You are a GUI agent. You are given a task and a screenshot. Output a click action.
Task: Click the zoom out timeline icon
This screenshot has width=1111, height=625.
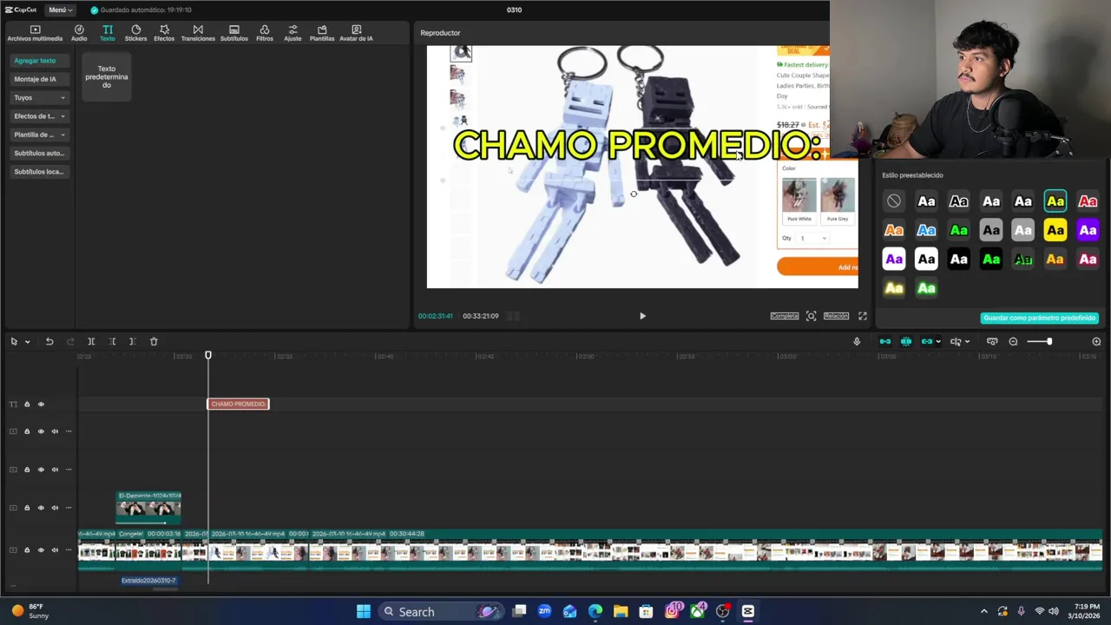(1013, 341)
